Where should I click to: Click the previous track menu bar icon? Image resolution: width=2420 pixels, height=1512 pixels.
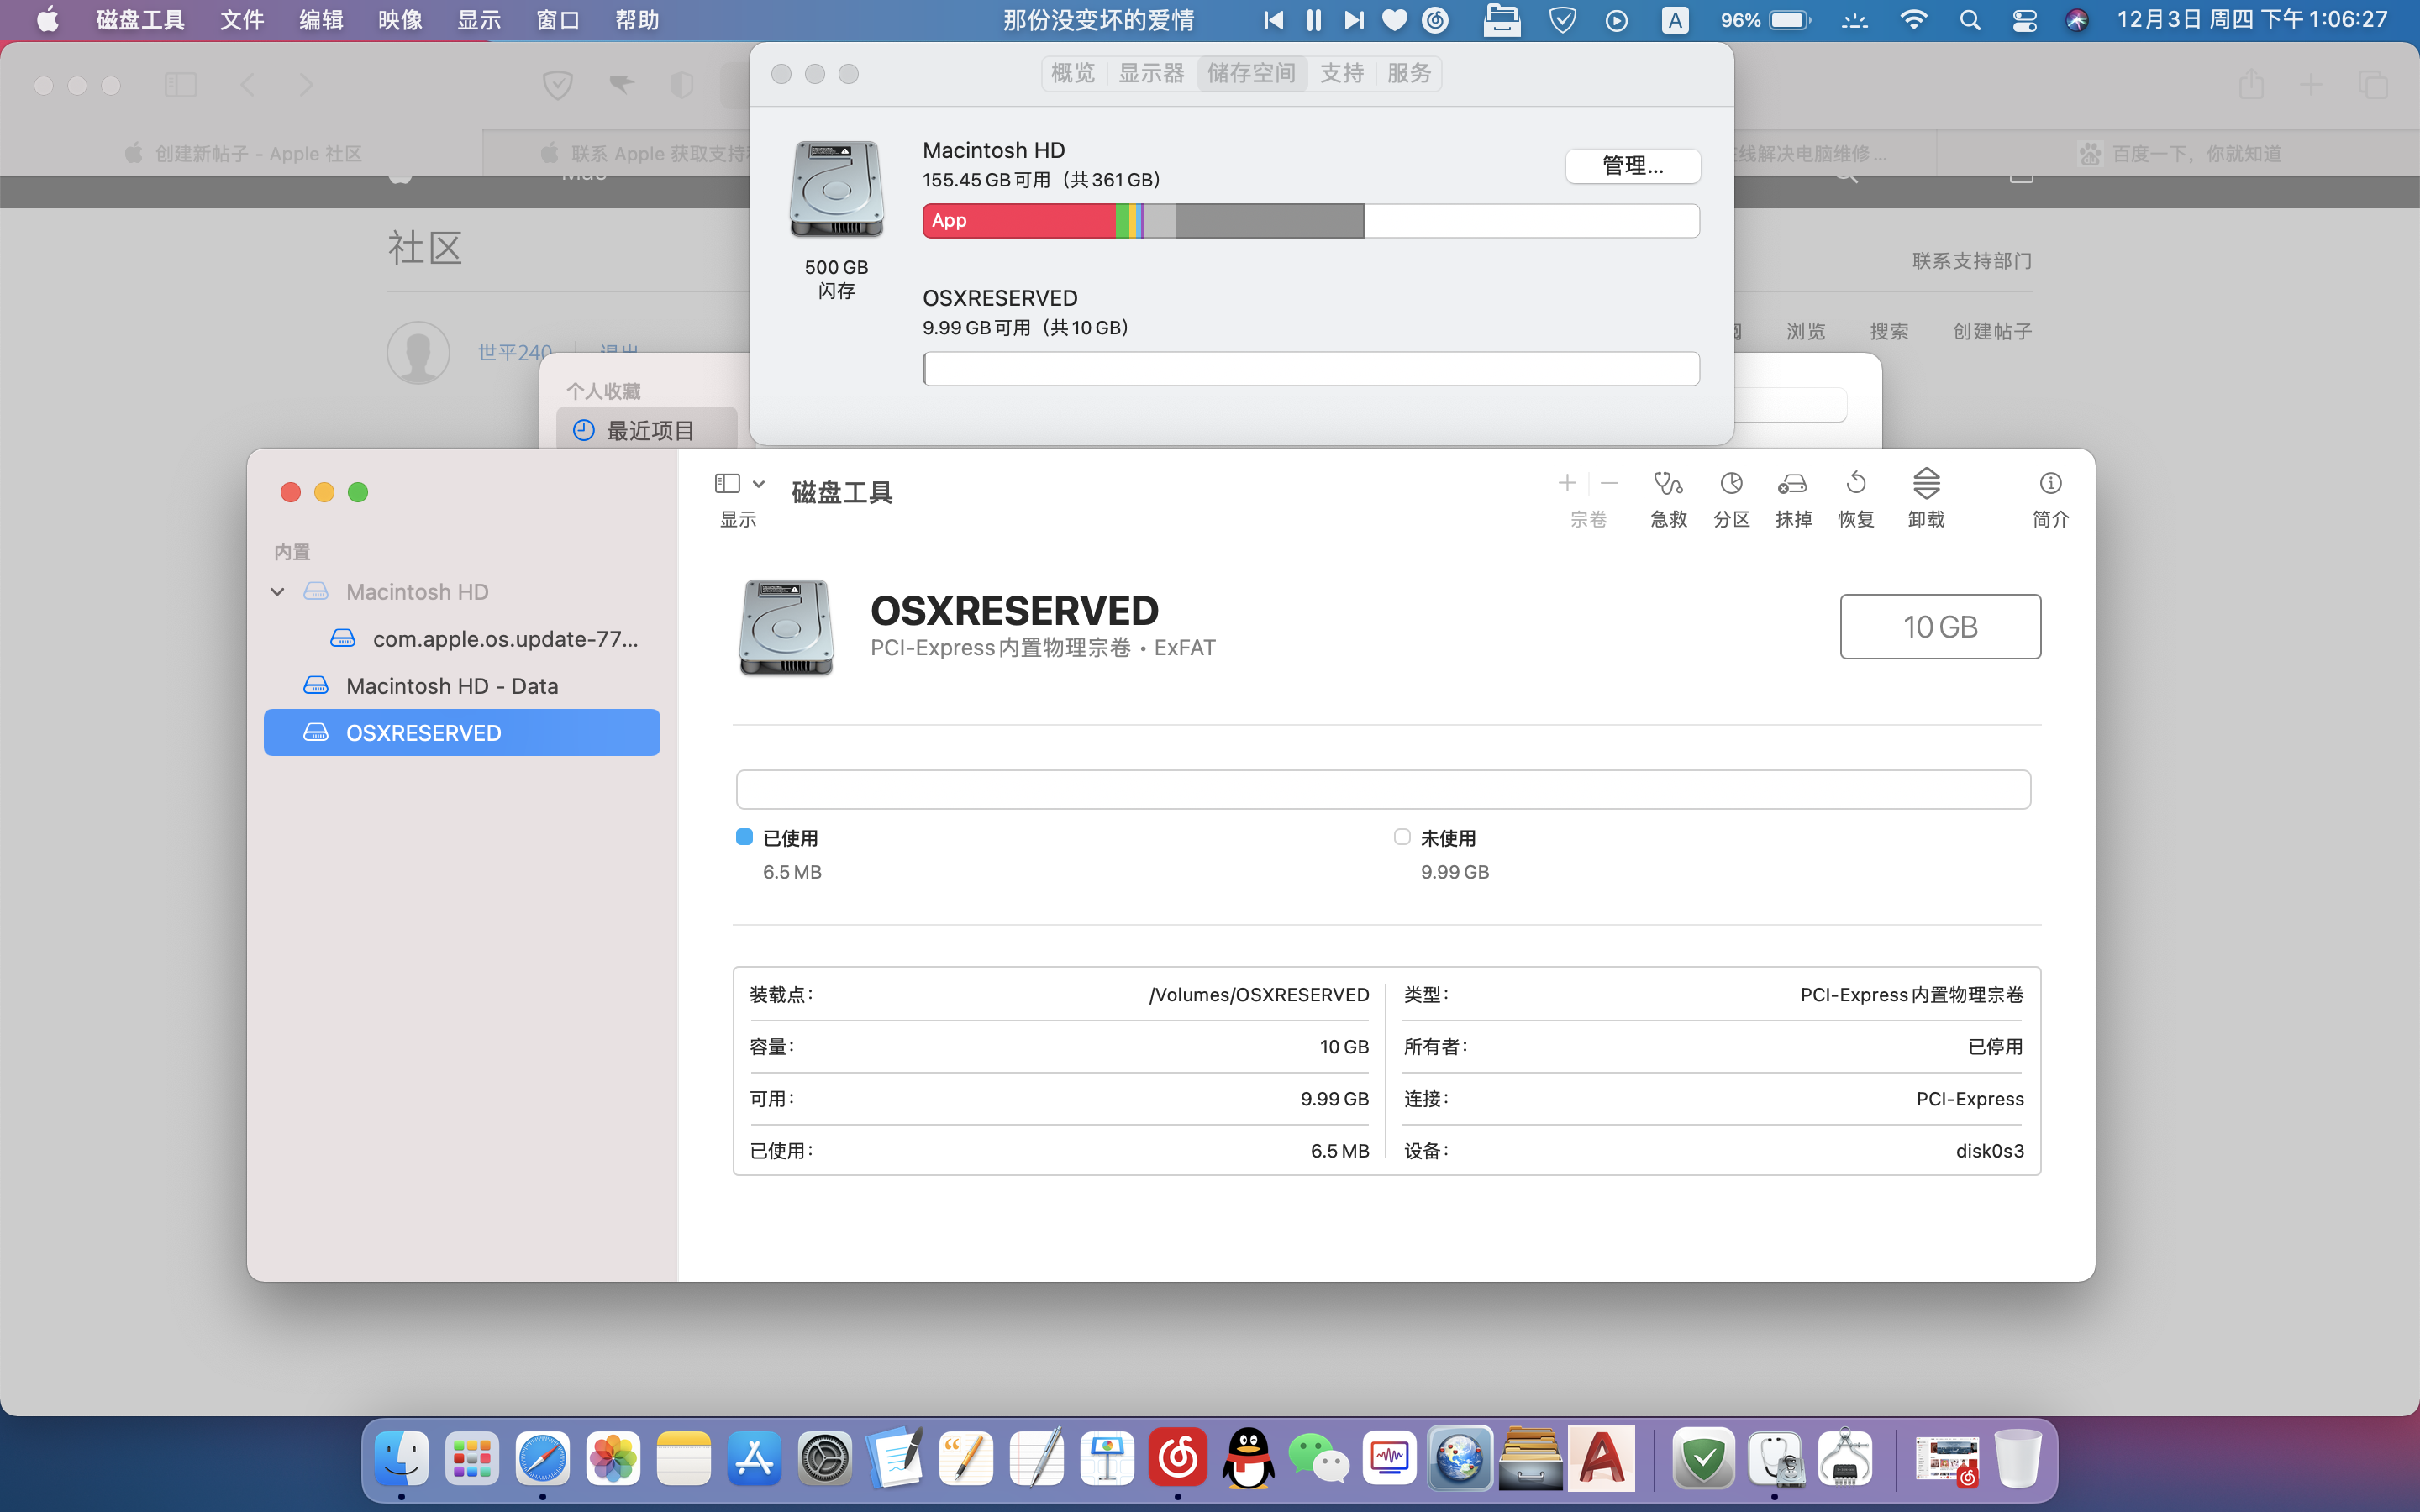coord(1273,20)
